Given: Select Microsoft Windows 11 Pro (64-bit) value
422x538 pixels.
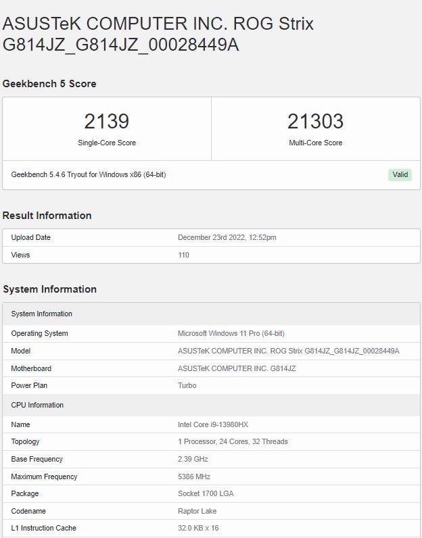Looking at the screenshot, I should pyautogui.click(x=231, y=333).
